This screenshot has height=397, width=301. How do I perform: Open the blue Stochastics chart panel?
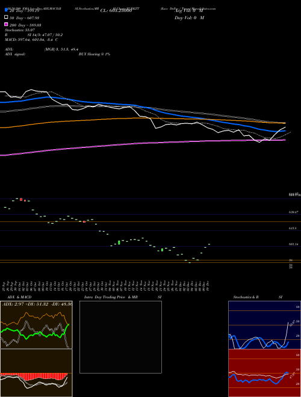(x=264, y=325)
